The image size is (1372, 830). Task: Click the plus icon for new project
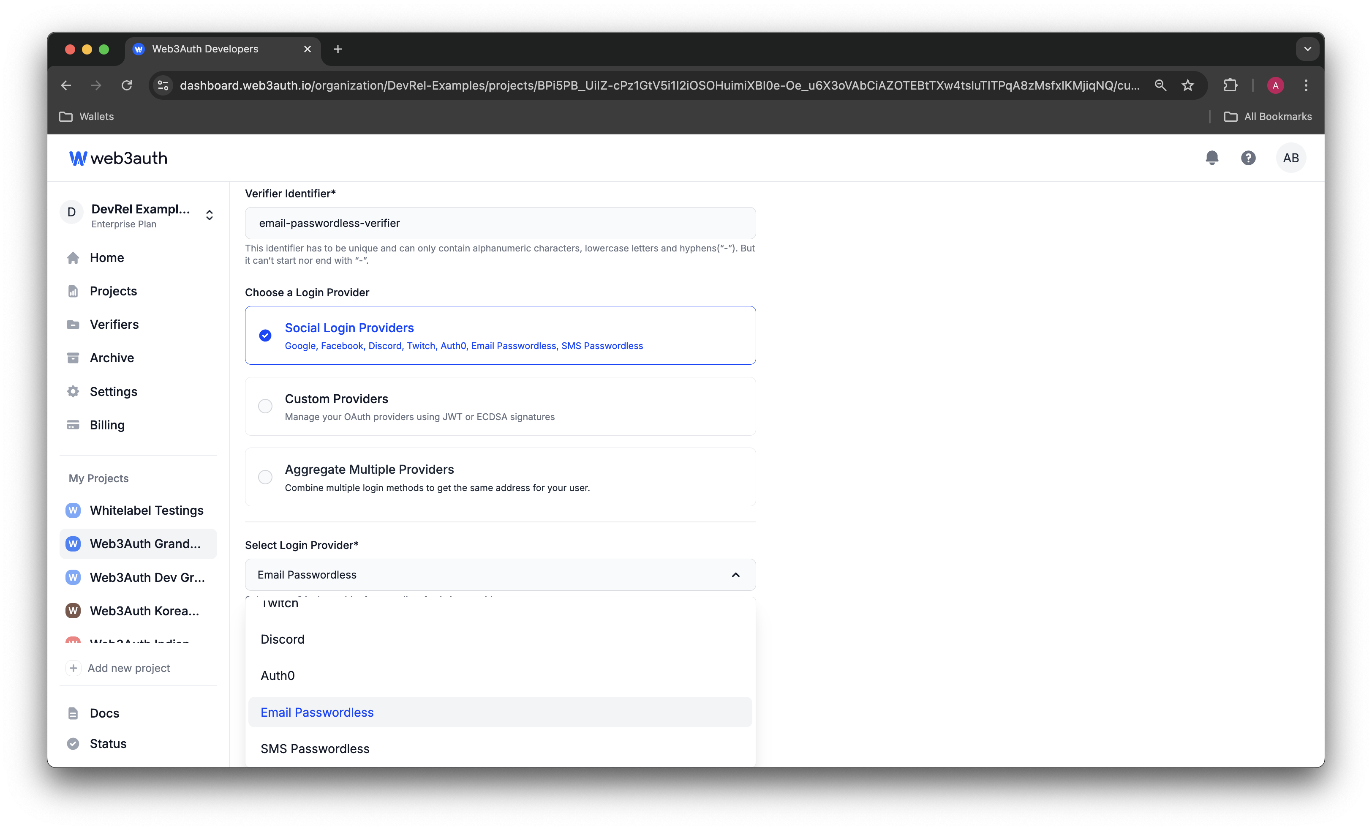pyautogui.click(x=73, y=668)
